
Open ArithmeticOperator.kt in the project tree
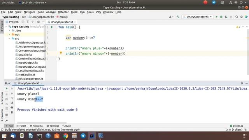click(x=30, y=42)
